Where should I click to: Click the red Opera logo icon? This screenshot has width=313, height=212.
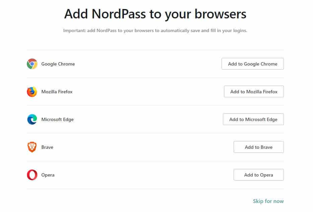[x=32, y=175]
